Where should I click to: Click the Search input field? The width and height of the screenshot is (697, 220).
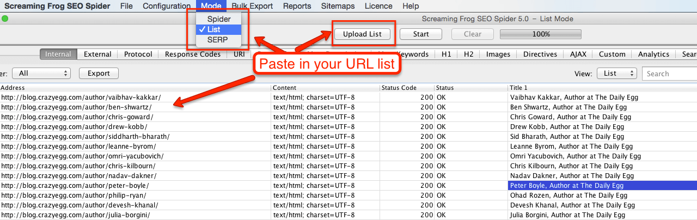pyautogui.click(x=669, y=74)
